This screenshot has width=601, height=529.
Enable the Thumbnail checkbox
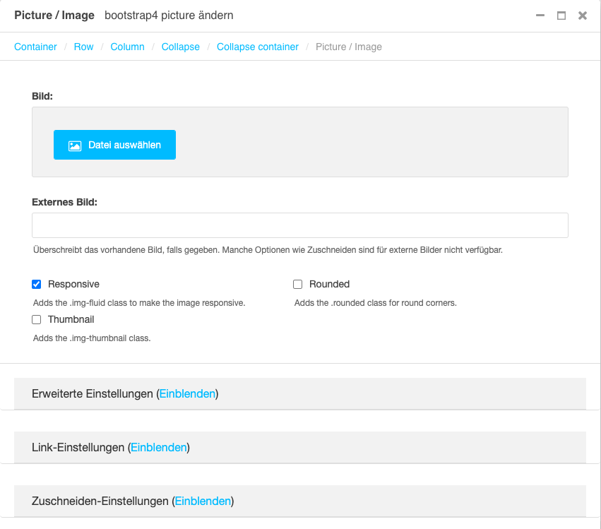point(36,319)
